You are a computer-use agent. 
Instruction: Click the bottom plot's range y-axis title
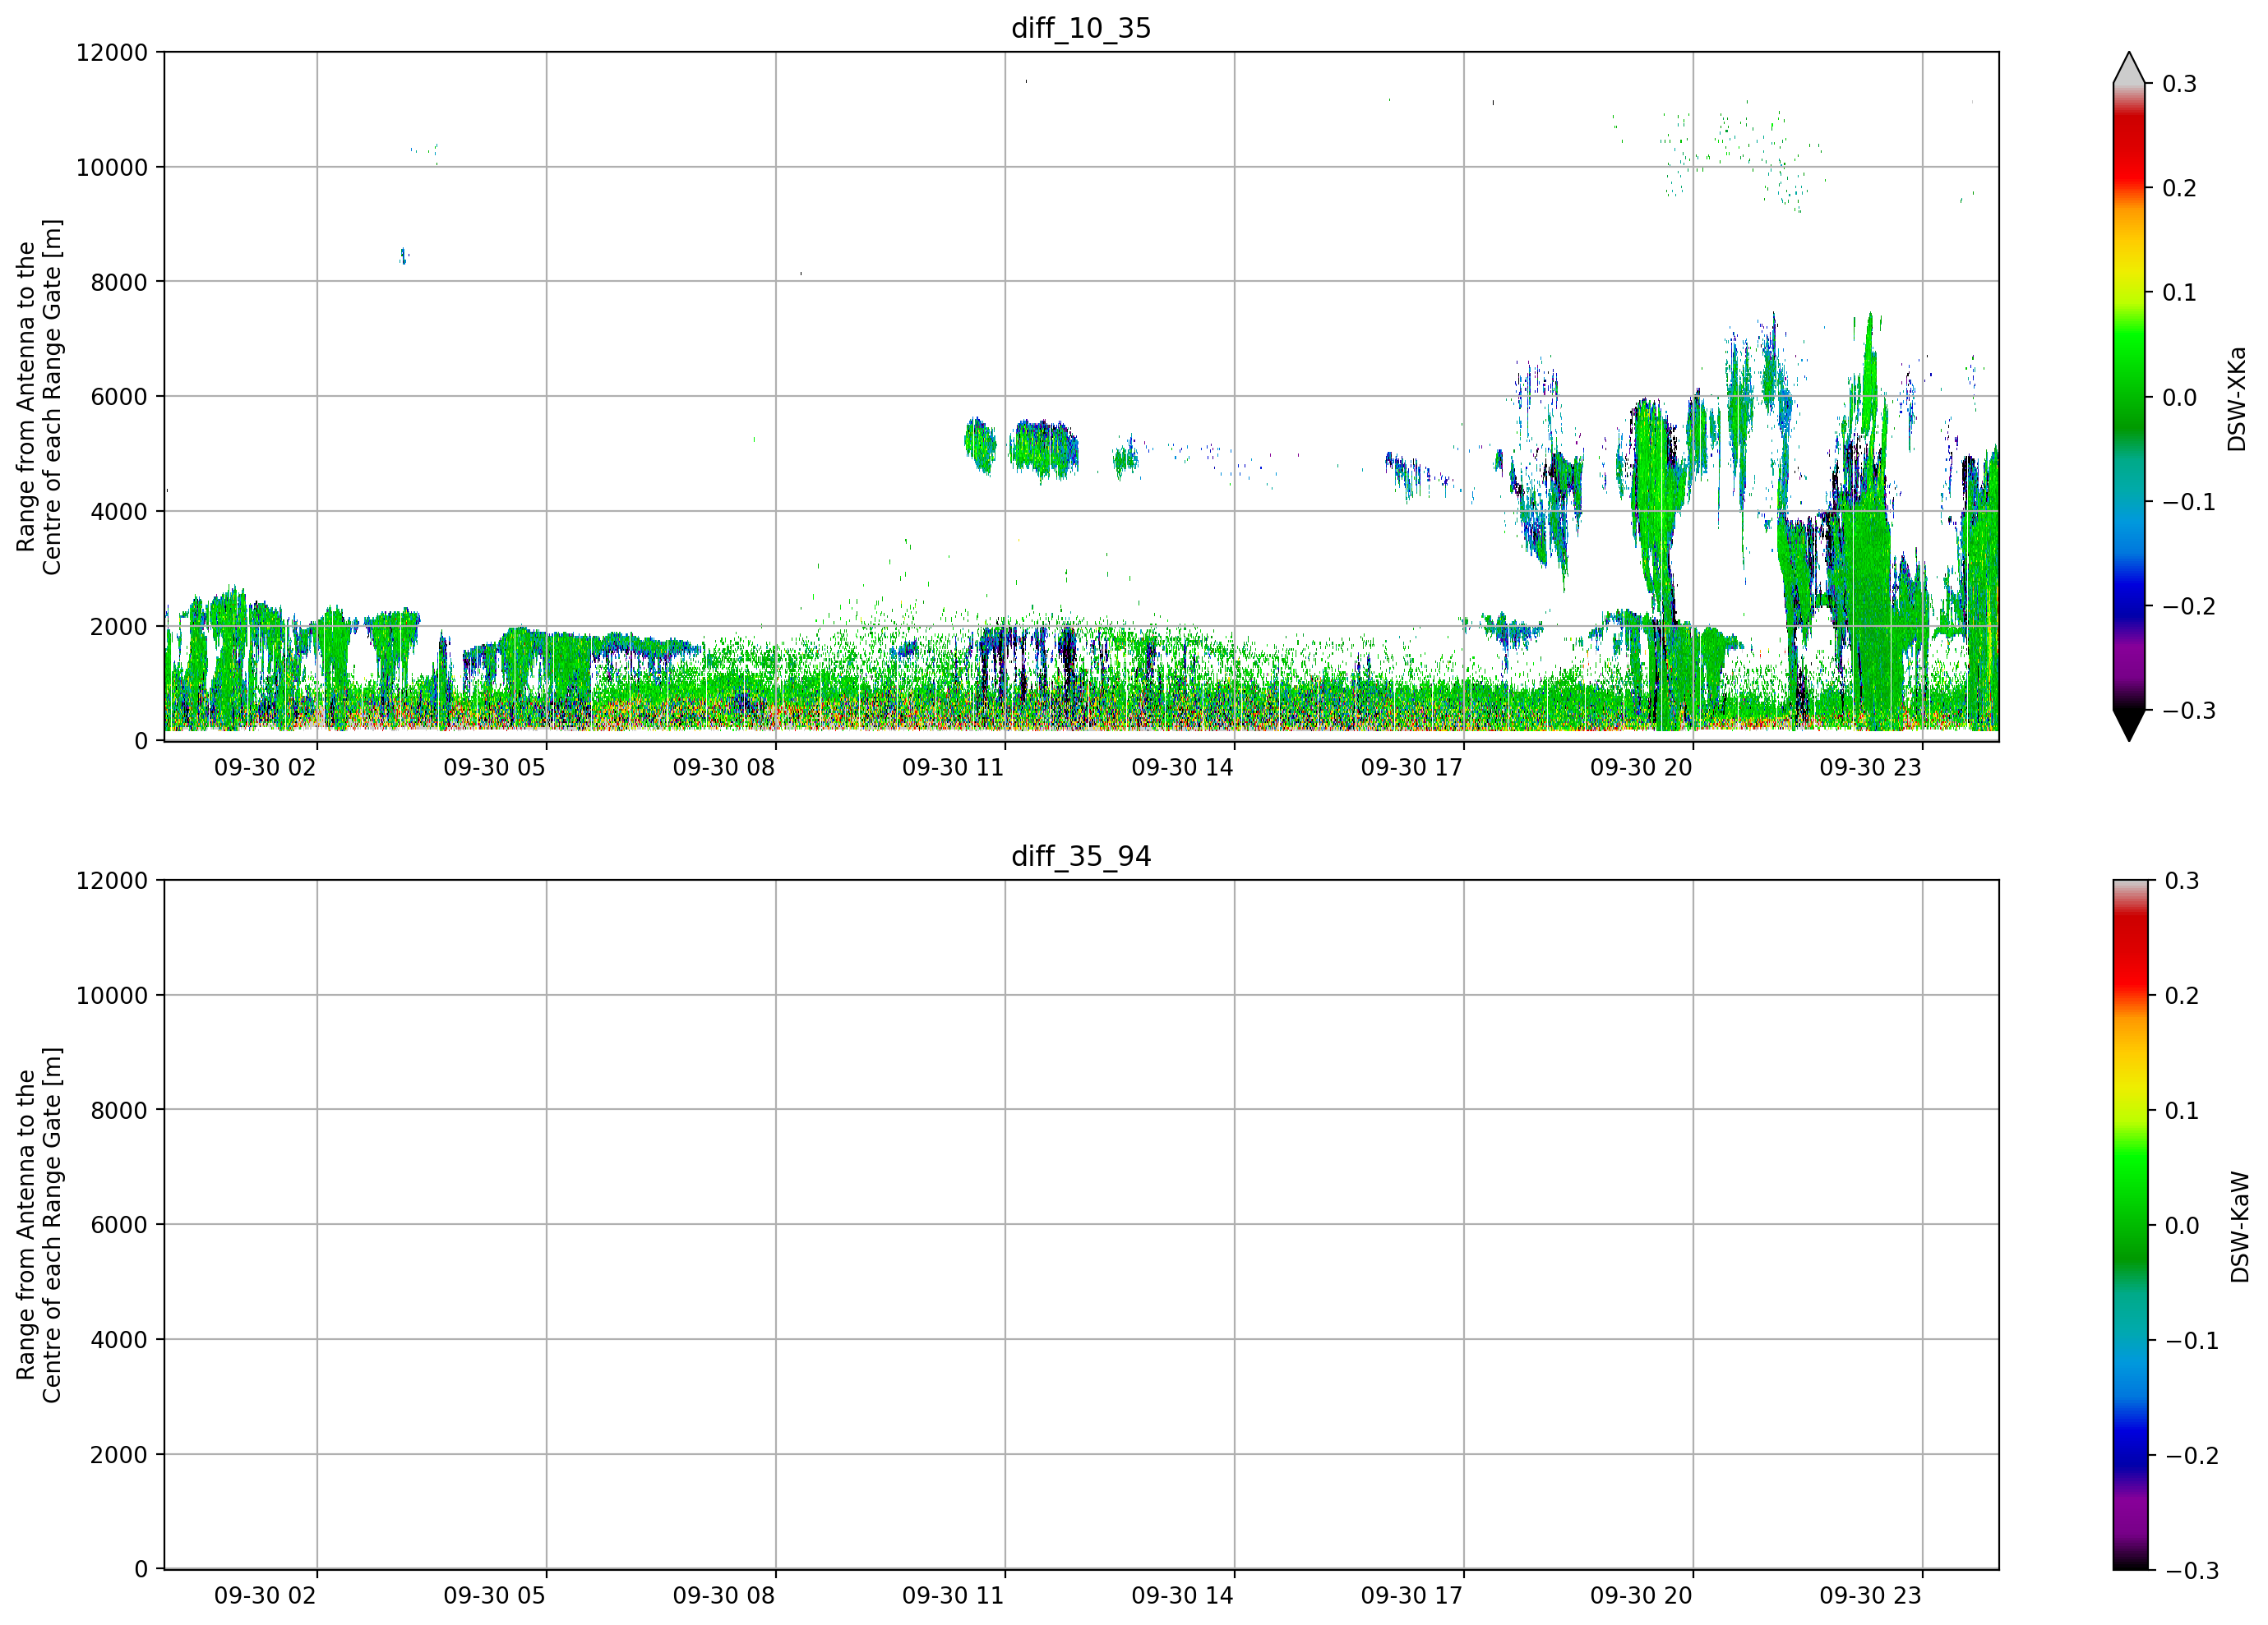(x=39, y=1225)
